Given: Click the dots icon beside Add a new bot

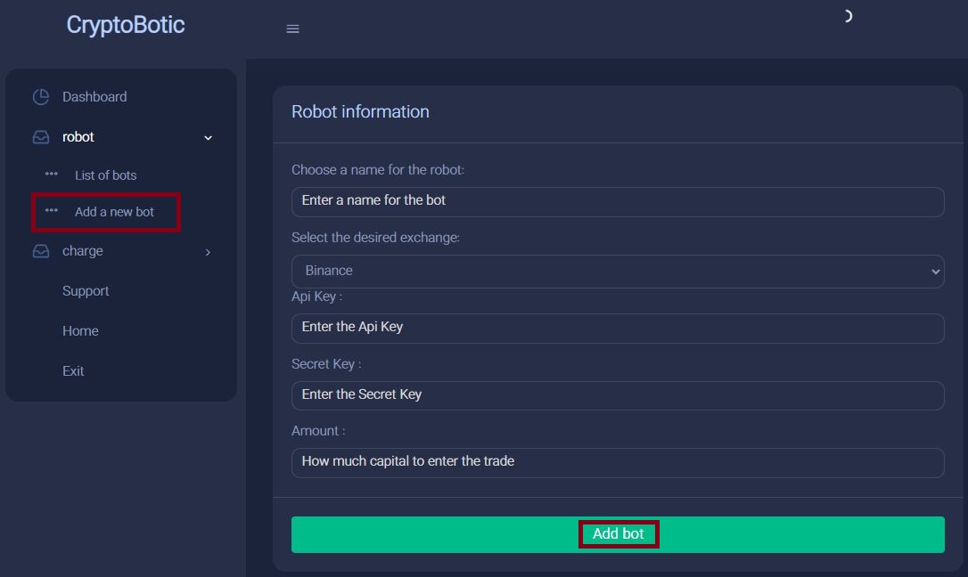Looking at the screenshot, I should tap(52, 211).
